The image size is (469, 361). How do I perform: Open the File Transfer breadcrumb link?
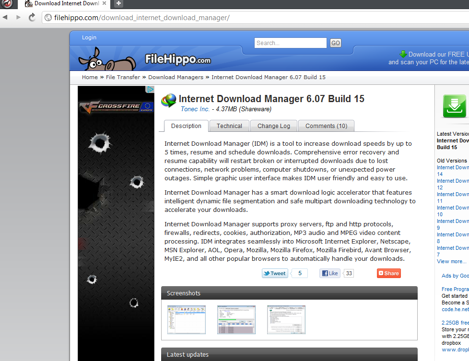[x=123, y=77]
